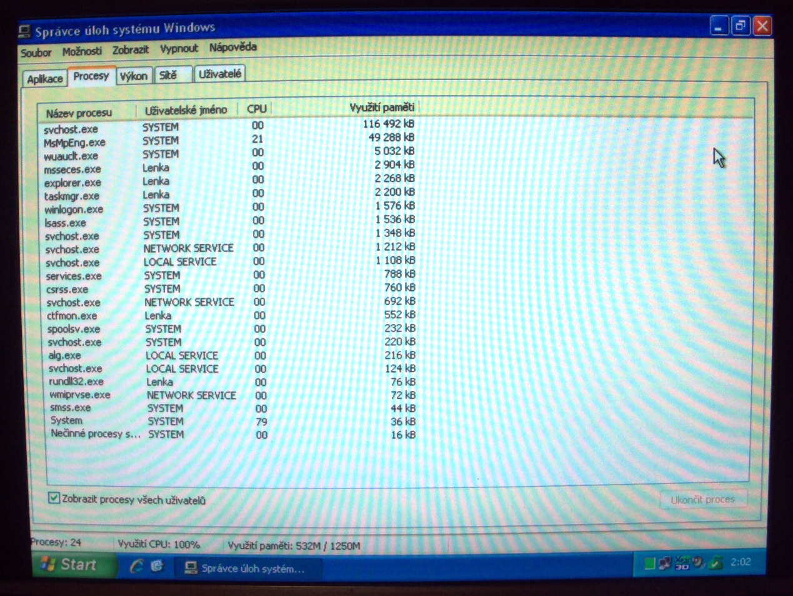793x596 pixels.
Task: Click the Procesy: 24 status bar entry
Action: (56, 542)
